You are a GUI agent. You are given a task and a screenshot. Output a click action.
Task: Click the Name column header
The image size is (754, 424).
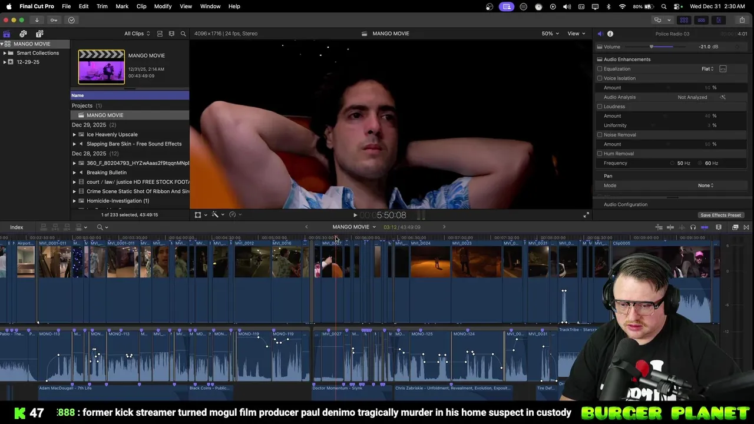pos(130,95)
